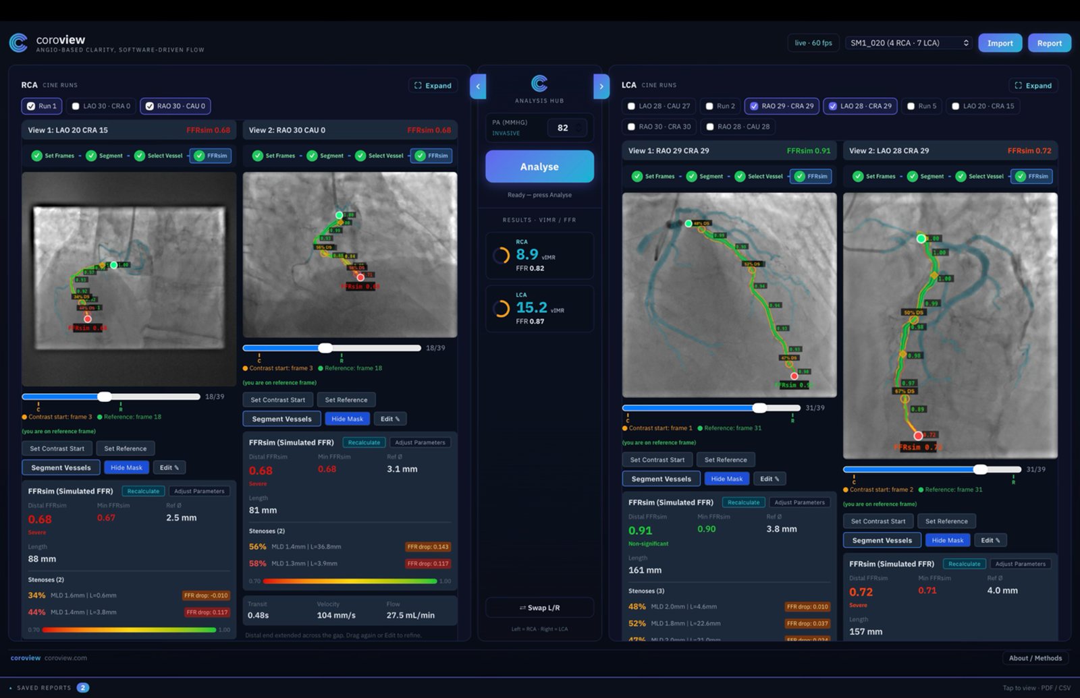Open coroview.com link in footer
This screenshot has height=698, width=1080.
pos(65,658)
